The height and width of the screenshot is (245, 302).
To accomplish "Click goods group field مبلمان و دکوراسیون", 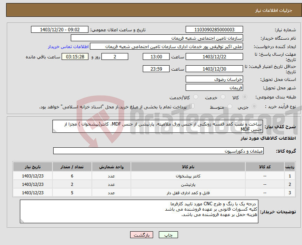I will 158,151.
